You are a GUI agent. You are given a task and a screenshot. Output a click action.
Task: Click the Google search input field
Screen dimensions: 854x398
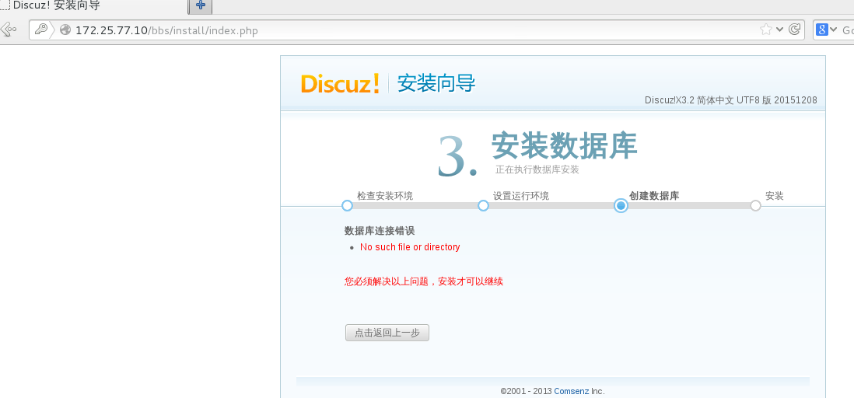point(848,30)
